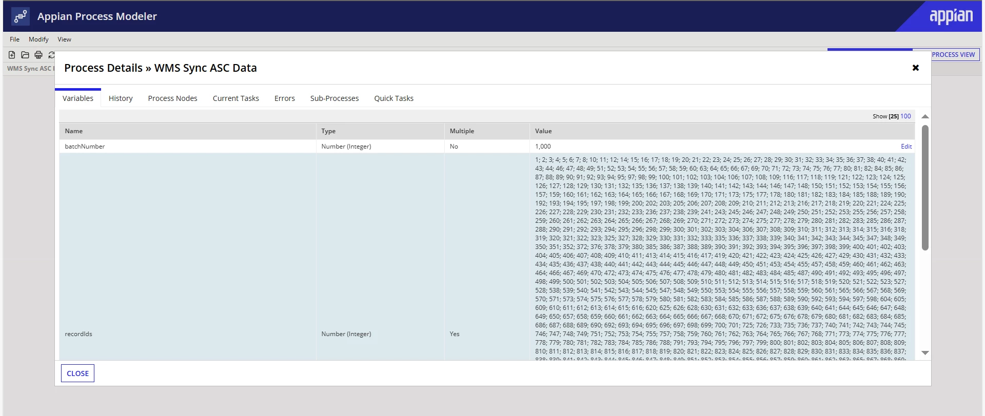Click the scroll up arrow of the variables list
The width and height of the screenshot is (985, 416).
click(925, 117)
